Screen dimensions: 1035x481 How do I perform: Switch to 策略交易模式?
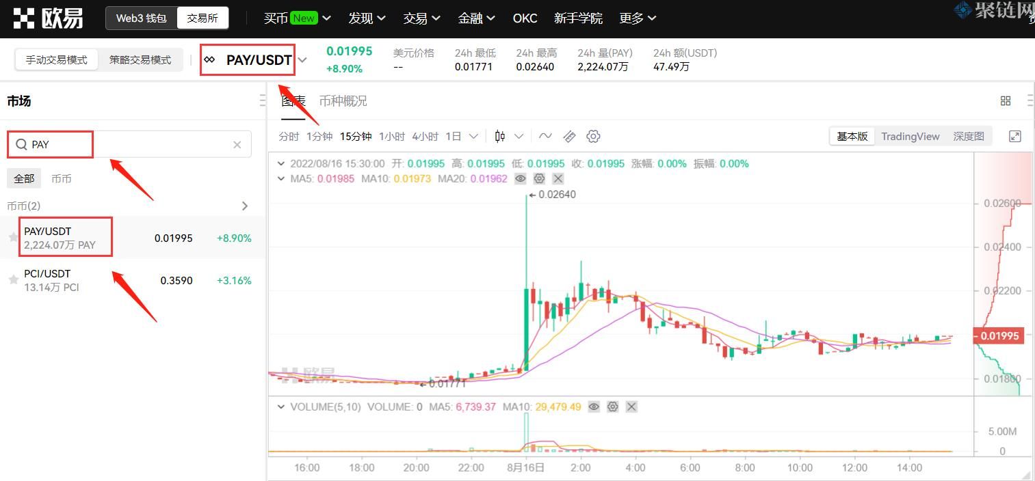pos(140,59)
